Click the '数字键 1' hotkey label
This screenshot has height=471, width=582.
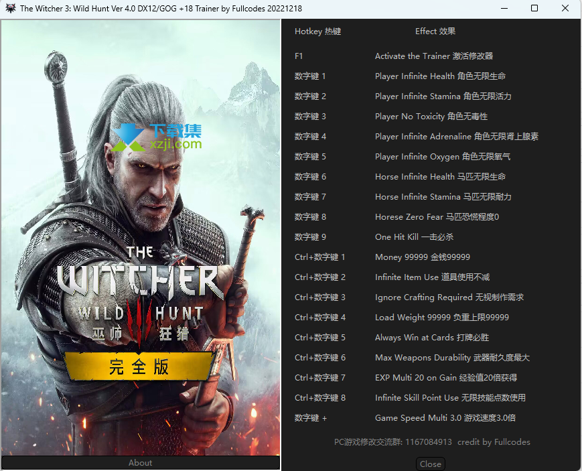310,76
